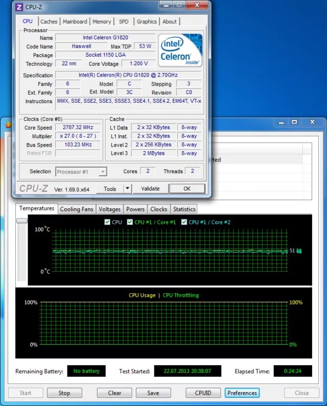Adjust the temperature graph vertical slider handle
327x406 pixels.
pyautogui.click(x=22, y=221)
